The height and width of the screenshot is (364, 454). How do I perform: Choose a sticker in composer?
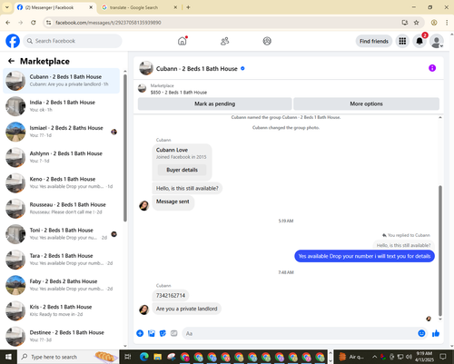163,333
